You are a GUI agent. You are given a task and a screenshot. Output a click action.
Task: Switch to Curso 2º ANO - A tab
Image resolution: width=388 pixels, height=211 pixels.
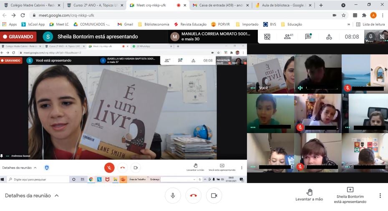pyautogui.click(x=95, y=5)
